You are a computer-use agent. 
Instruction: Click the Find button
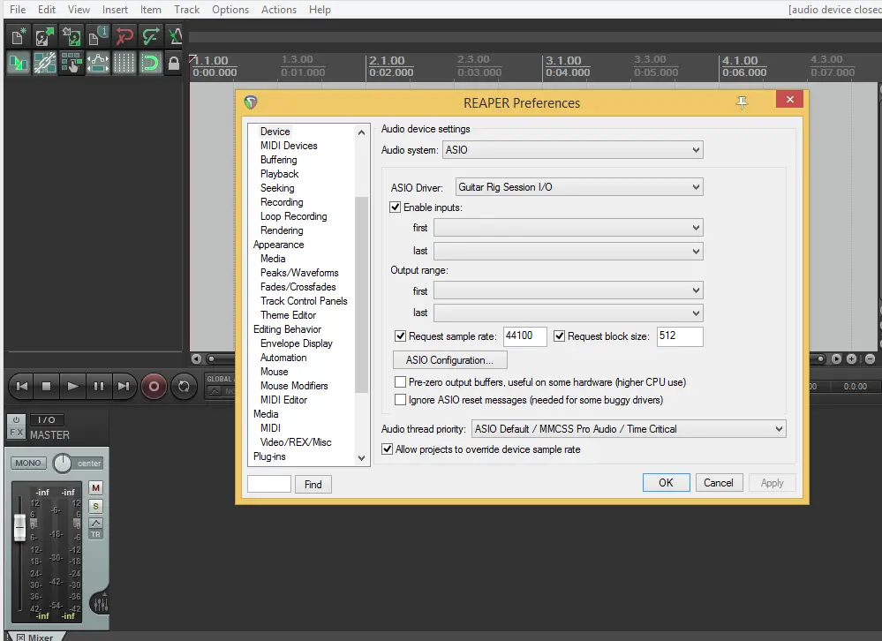tap(313, 485)
